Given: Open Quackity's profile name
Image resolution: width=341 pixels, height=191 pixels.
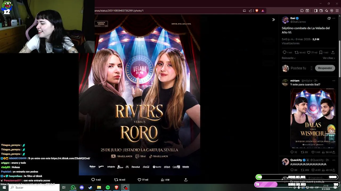Looking at the screenshot, I should click(x=296, y=160).
